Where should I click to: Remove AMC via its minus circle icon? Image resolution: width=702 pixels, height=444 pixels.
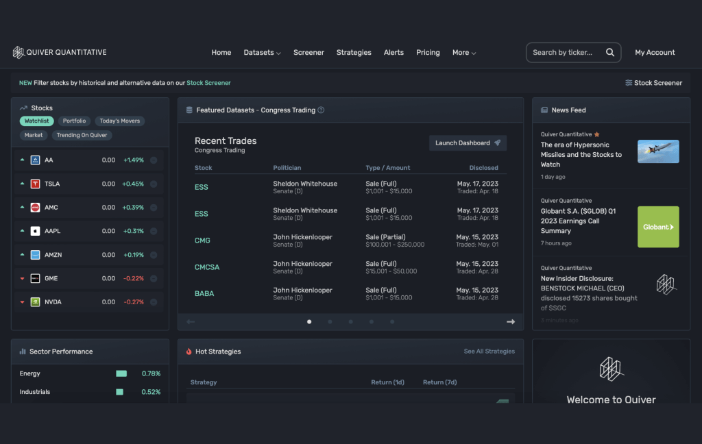click(x=154, y=208)
